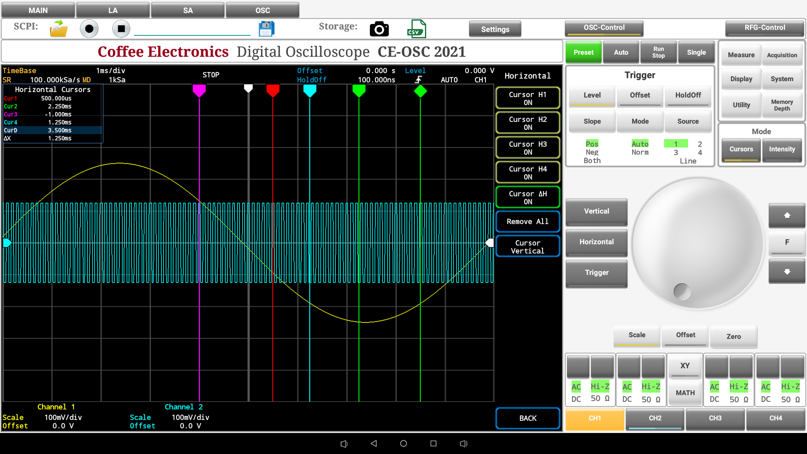Toggle Cursor H3 ON button
This screenshot has width=807, height=454.
tap(527, 148)
